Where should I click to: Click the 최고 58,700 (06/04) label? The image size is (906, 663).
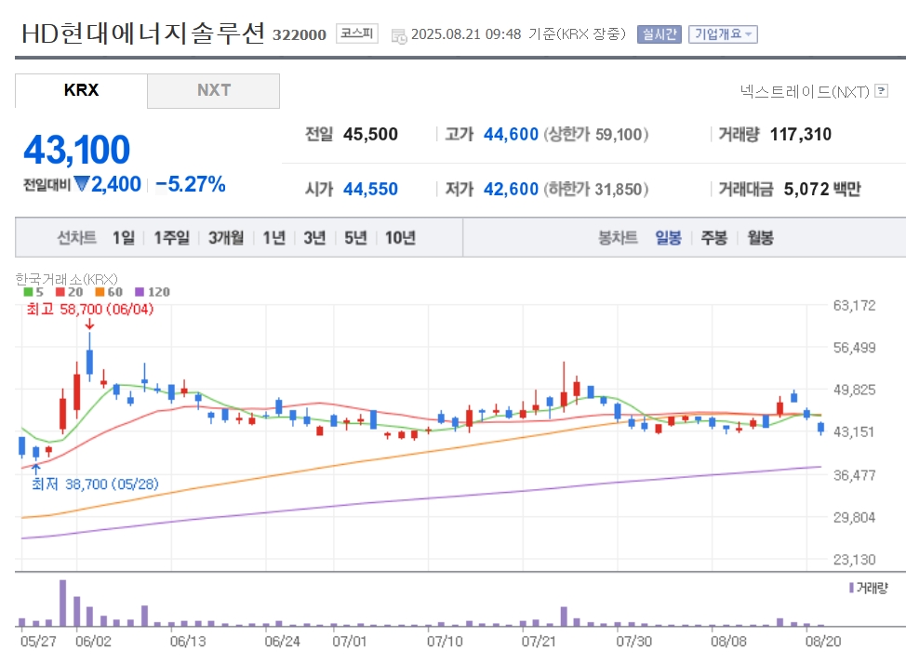pos(90,309)
